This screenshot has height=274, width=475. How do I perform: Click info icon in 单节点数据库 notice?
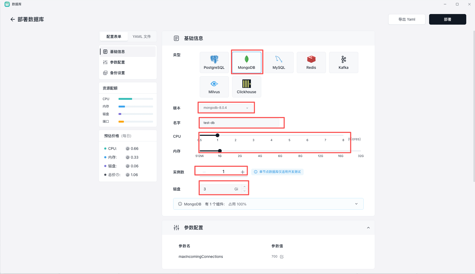(256, 172)
